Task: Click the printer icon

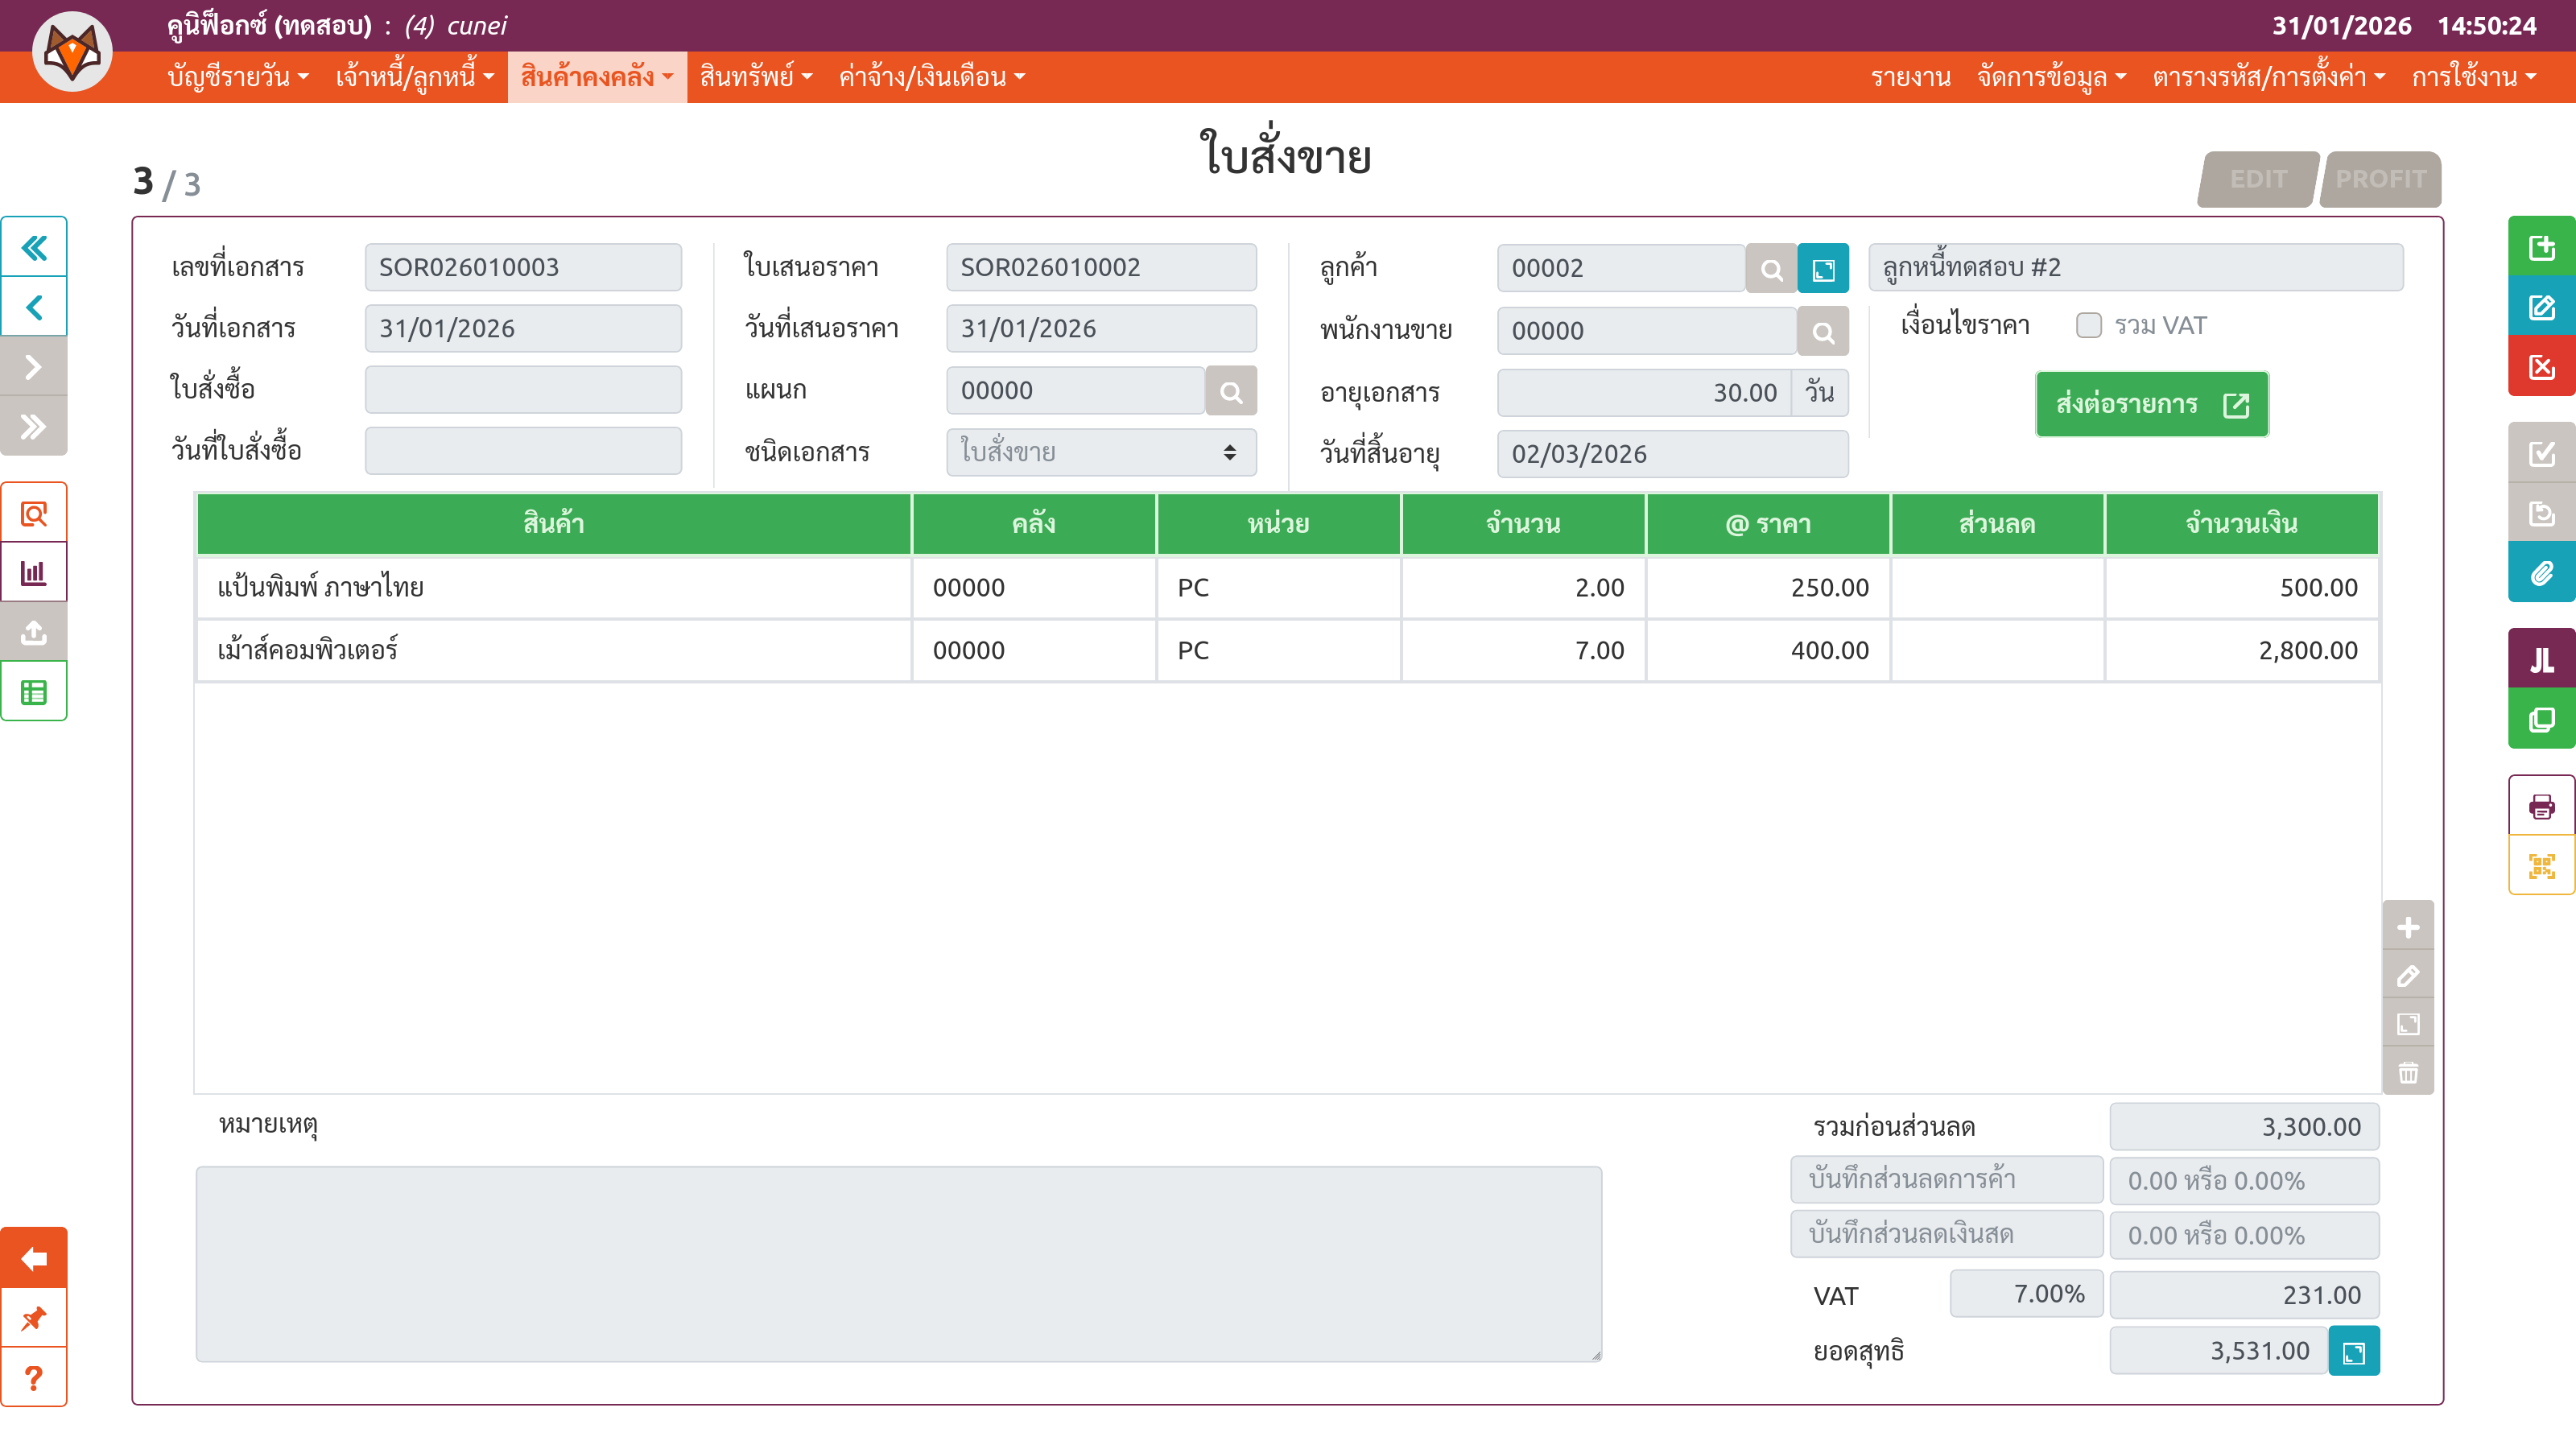Action: tap(2540, 806)
